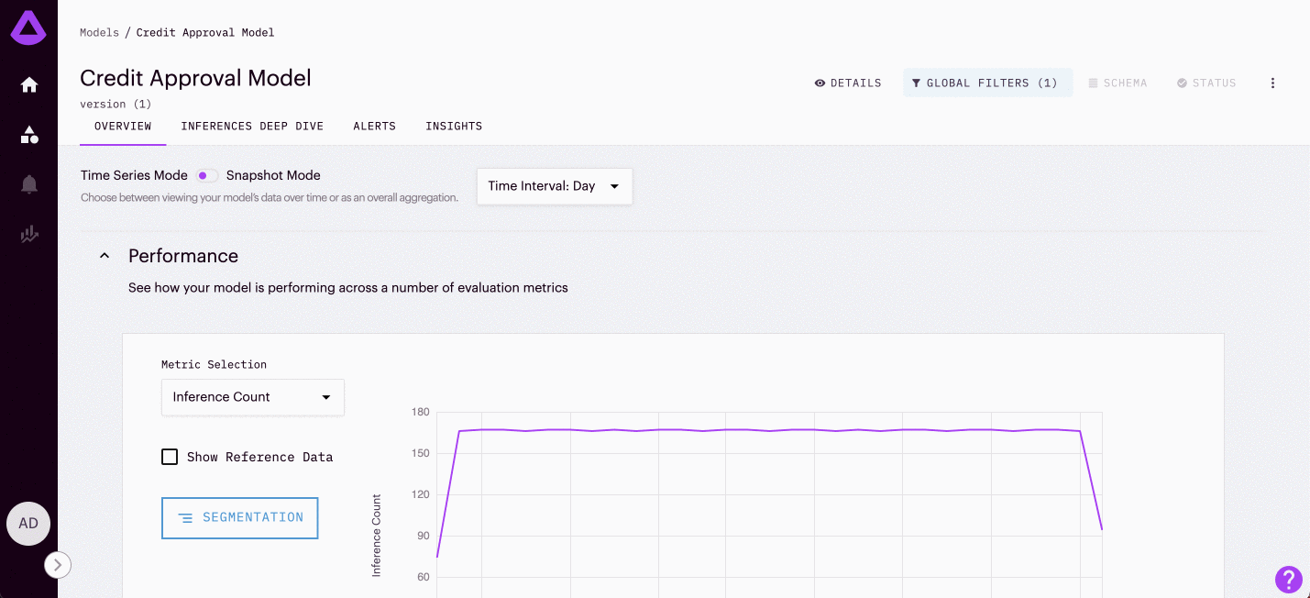Open the Metric Selection dropdown
The width and height of the screenshot is (1310, 598).
pos(252,397)
